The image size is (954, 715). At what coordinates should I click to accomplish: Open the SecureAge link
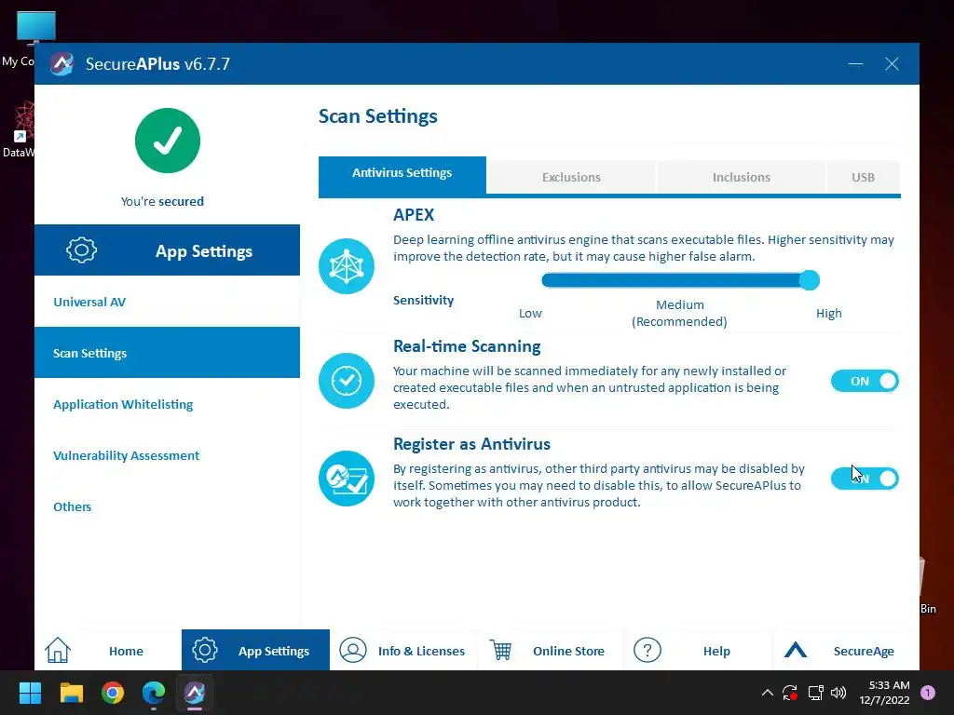point(846,650)
